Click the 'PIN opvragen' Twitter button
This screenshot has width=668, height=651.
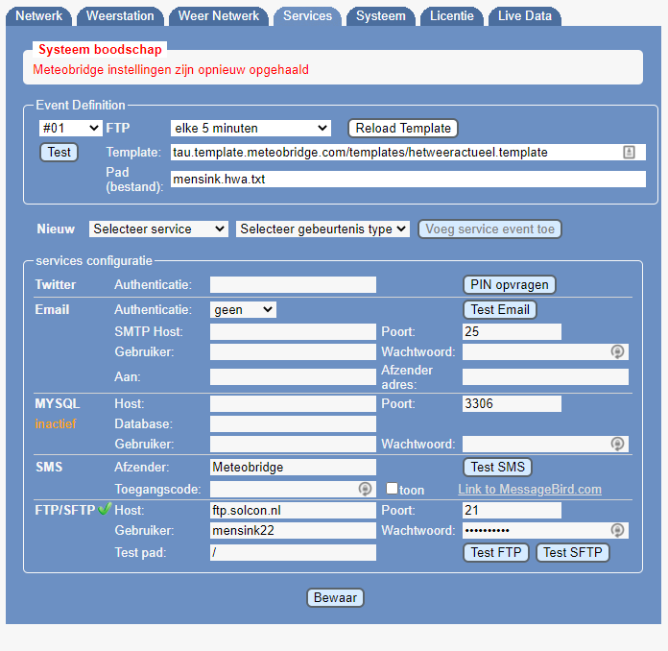(510, 284)
